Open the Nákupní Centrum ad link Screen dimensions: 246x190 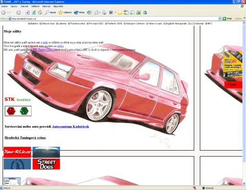[x=134, y=23]
